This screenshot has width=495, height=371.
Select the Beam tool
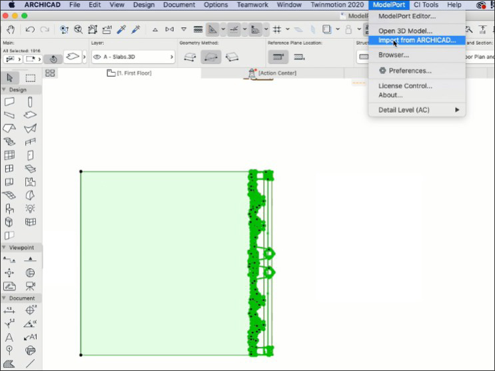(x=9, y=115)
